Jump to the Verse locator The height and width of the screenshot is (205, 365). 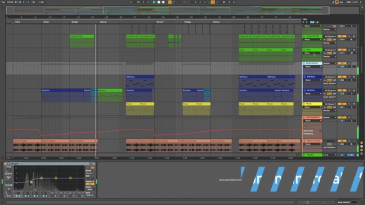click(46, 22)
